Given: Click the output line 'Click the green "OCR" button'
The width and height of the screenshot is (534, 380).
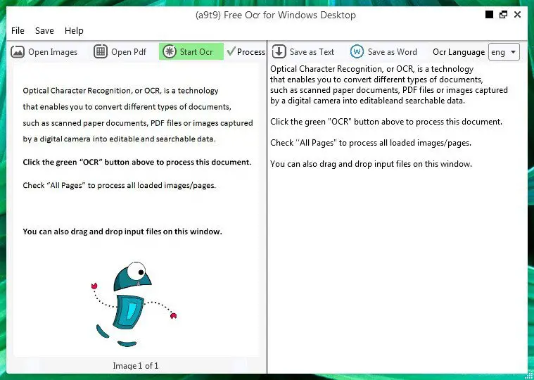Looking at the screenshot, I should coord(386,122).
